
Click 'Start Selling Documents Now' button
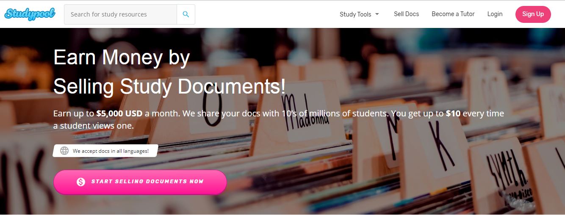point(140,182)
